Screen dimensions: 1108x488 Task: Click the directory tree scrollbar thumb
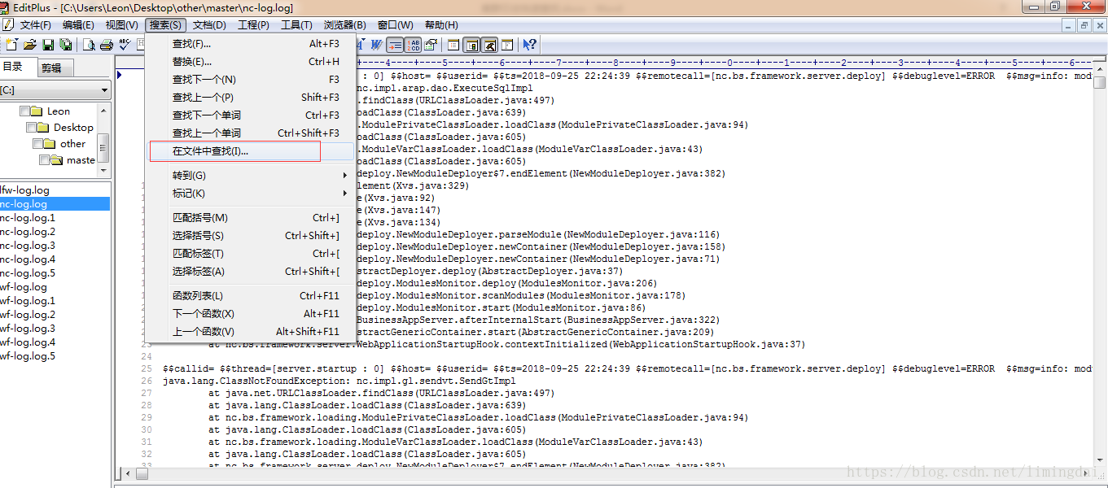[103, 148]
